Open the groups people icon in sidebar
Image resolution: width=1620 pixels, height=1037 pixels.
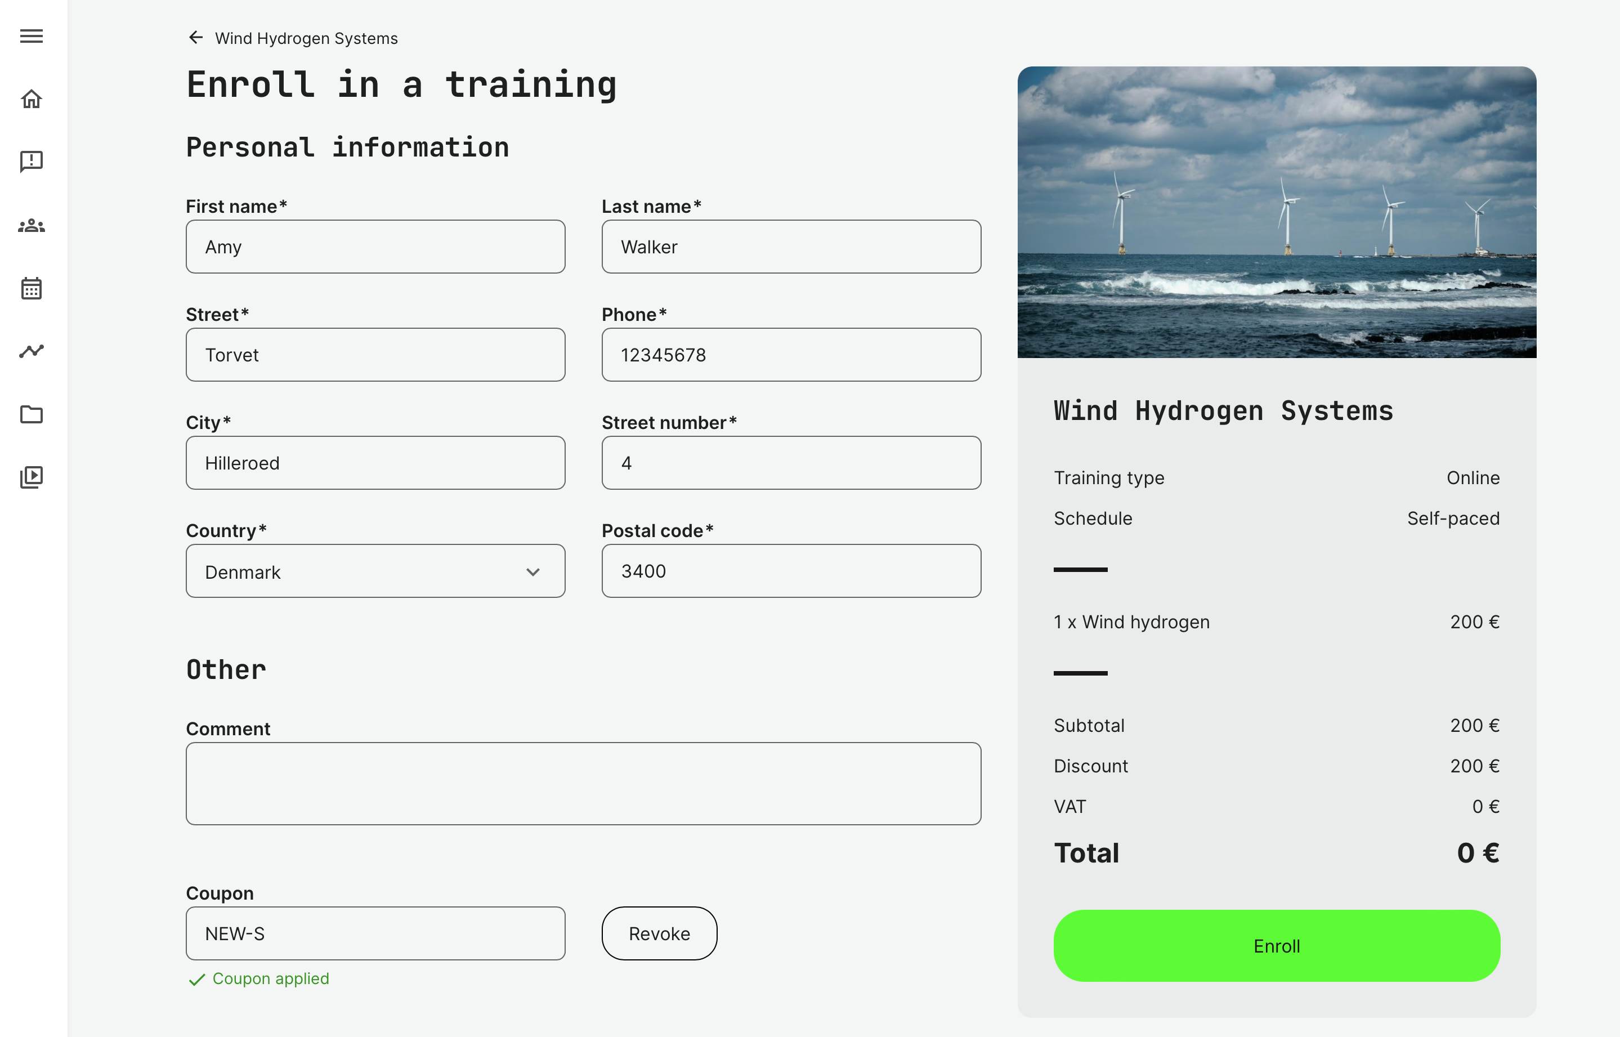coord(31,226)
